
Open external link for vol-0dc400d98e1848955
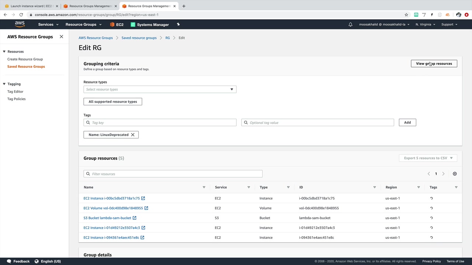(146, 208)
